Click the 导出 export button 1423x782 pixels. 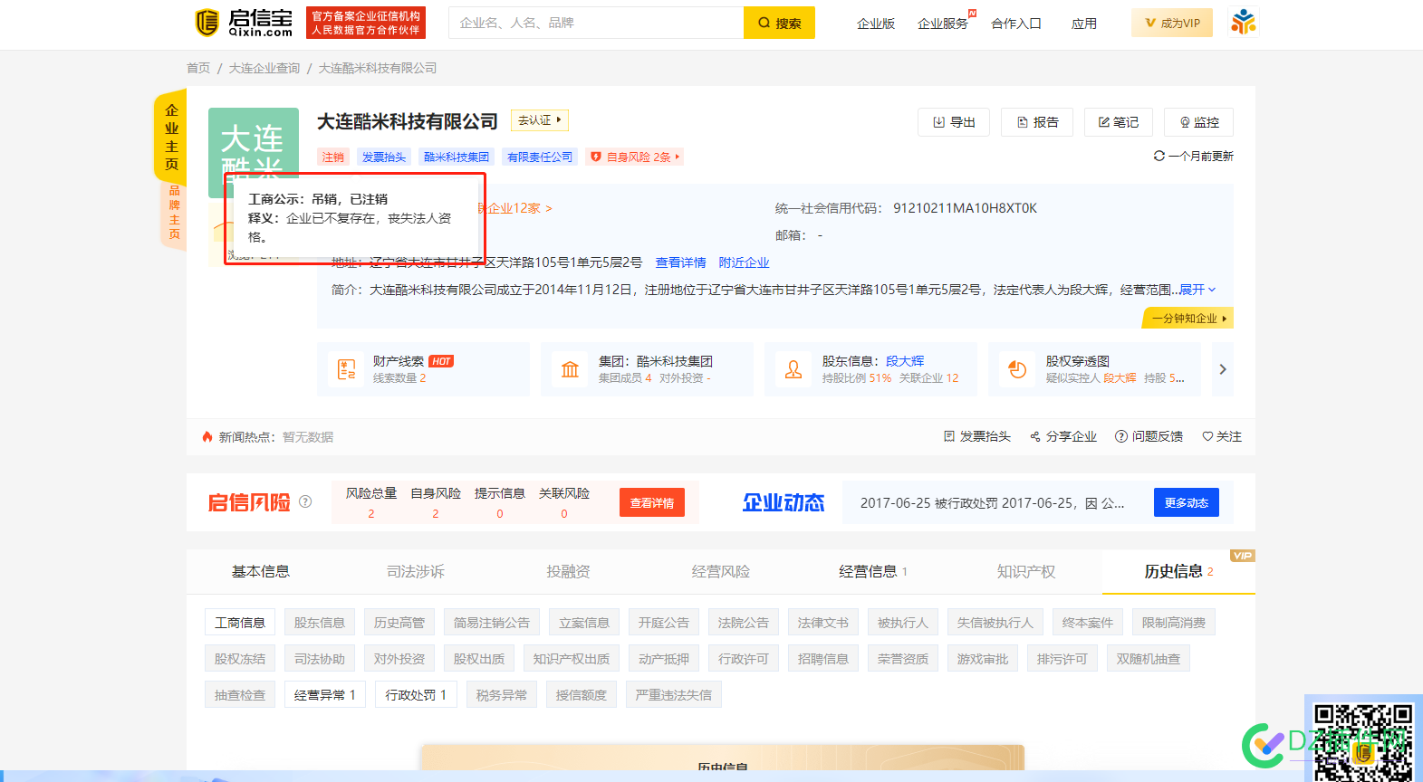(x=954, y=122)
